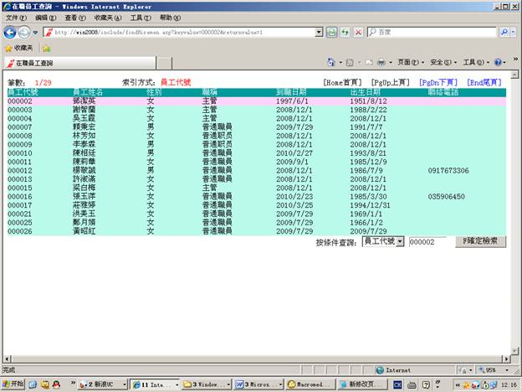Viewport: 522px width, 392px height.
Task: Click the End尾頁 link
Action: [486, 83]
